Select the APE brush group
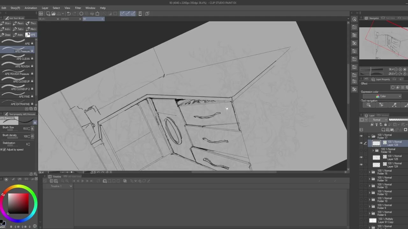 (x=31, y=35)
